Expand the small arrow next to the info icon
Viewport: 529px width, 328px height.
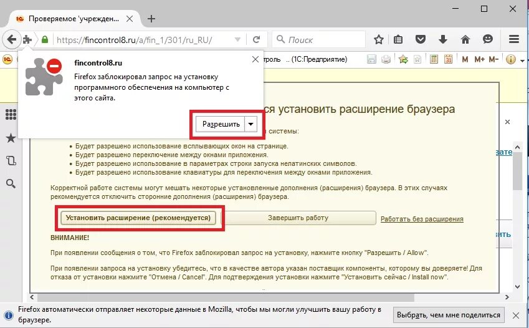(523, 61)
